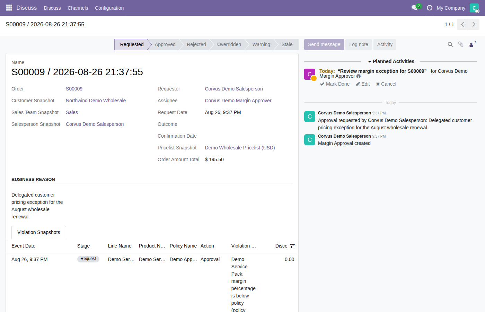This screenshot has width=485, height=312.
Task: Attach files with the paperclip icon
Action: 461,44
